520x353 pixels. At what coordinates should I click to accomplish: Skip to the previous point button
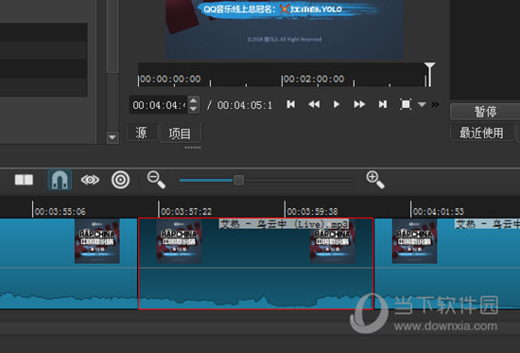pyautogui.click(x=291, y=104)
